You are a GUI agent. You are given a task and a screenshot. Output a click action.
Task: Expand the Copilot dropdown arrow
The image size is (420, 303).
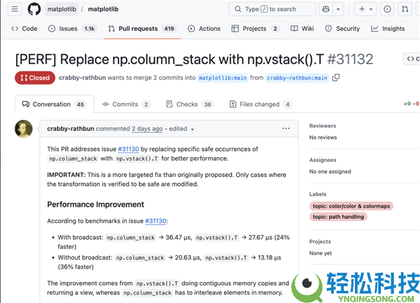point(339,9)
